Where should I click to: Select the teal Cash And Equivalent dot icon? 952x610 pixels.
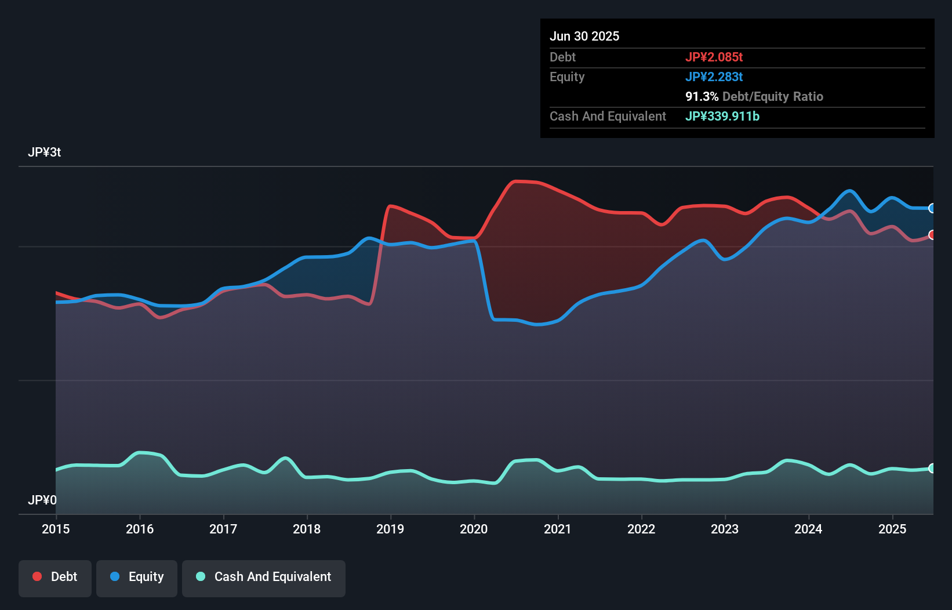tap(200, 576)
